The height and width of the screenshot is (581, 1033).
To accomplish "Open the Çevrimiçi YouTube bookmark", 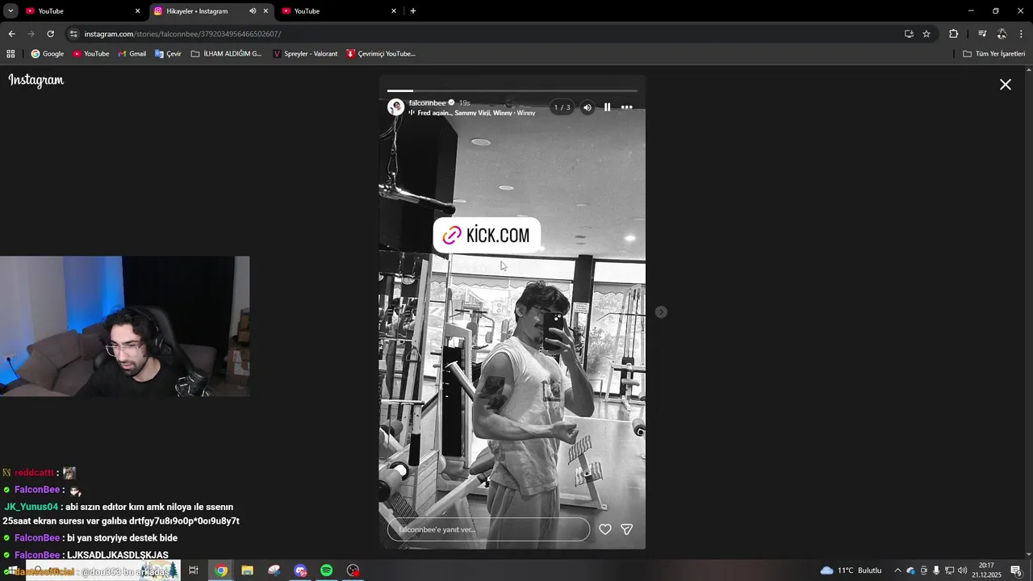I will [x=381, y=54].
